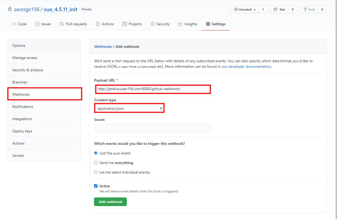This screenshot has height=219, width=337.
Task: View the Insights tab
Action: 188,24
